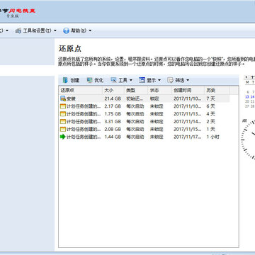Click 每次启动 type in the 1 小时 row
The height and width of the screenshot is (255, 255).
point(135,137)
